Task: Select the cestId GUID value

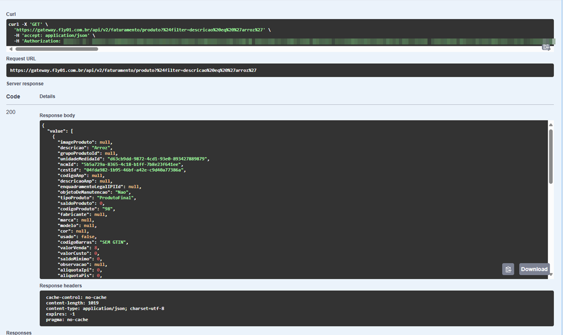Action: coord(134,170)
